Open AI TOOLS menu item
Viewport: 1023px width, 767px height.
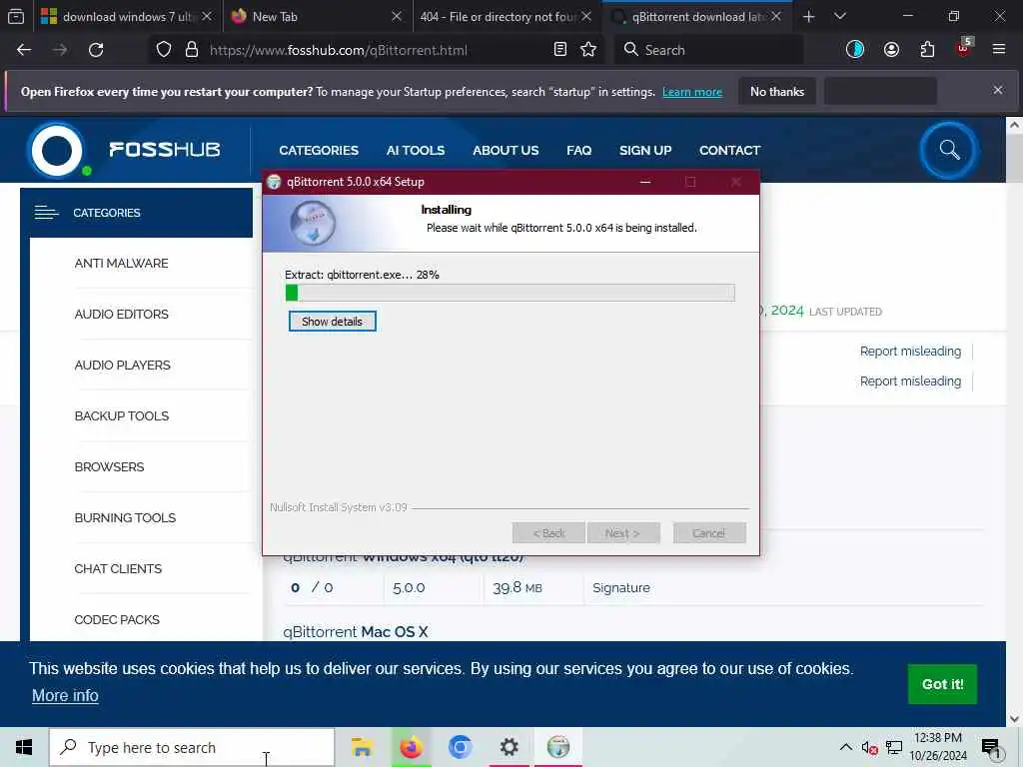[x=416, y=150]
